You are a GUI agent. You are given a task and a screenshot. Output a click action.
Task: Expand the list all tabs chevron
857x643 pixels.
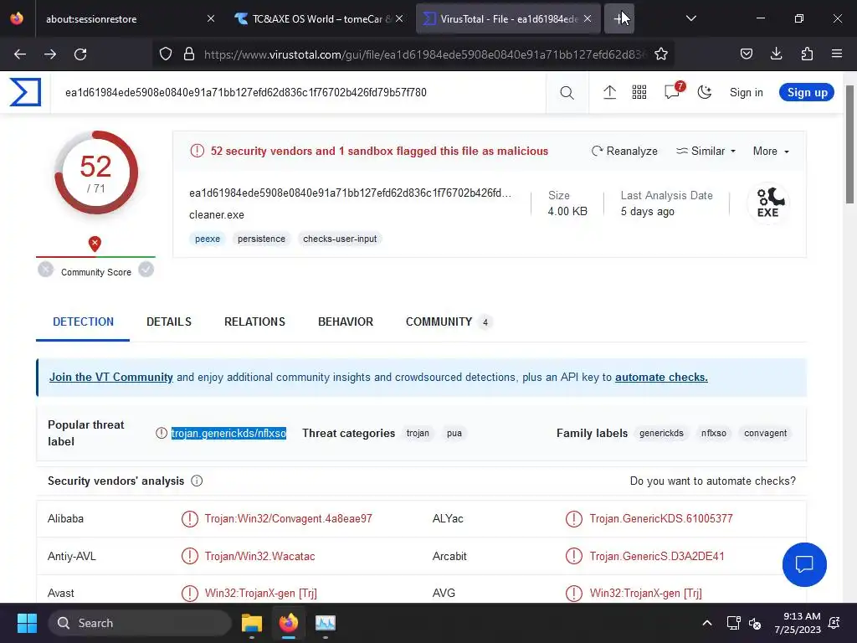click(690, 18)
